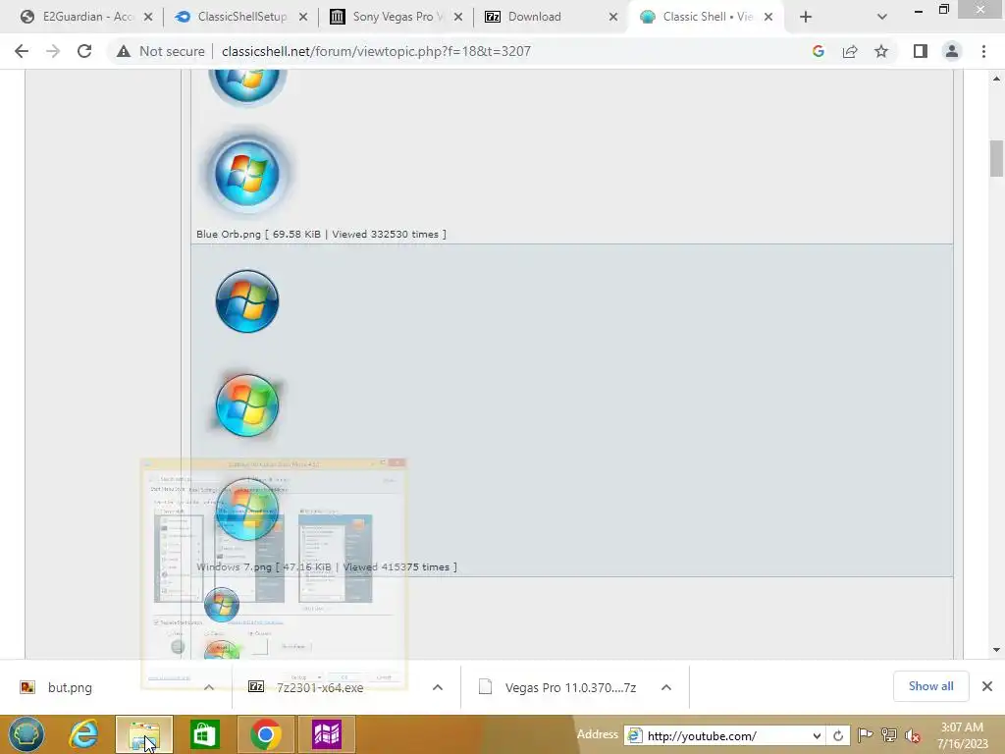Screen dimensions: 1005x754
Task: Go back using the browser back arrow
Action: coord(22,51)
